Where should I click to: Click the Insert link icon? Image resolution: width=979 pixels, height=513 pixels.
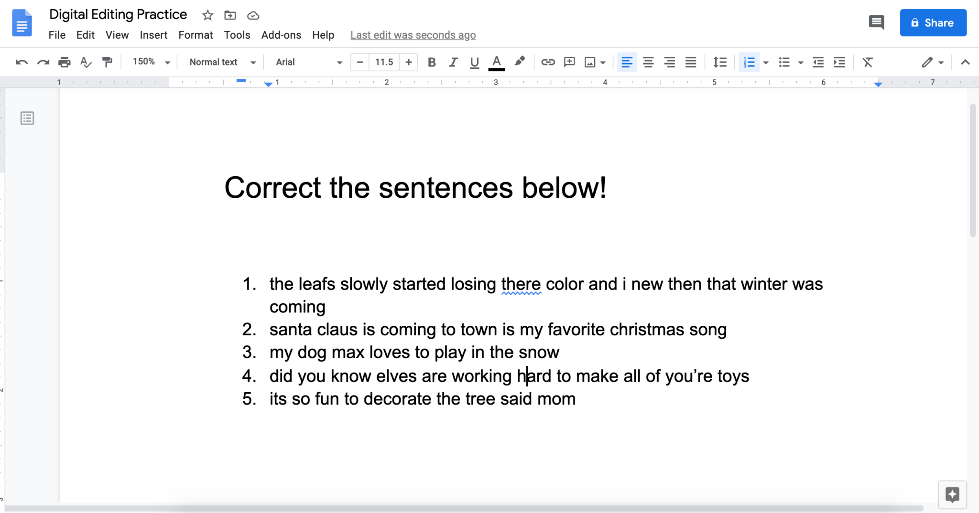click(548, 62)
